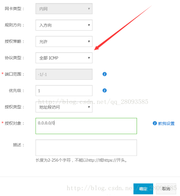Click the 描述 text area
Screen dimensions: 180x196
[x=86, y=148]
